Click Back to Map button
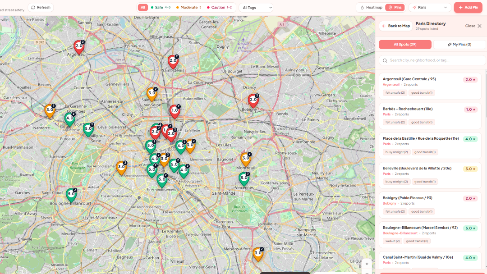 396,26
